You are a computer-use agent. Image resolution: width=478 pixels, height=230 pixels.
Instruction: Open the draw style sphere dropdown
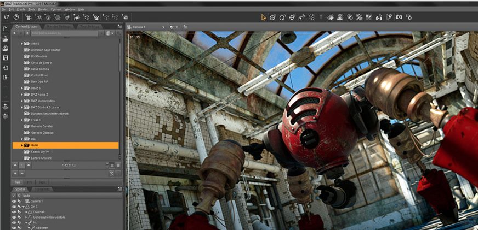(174, 27)
